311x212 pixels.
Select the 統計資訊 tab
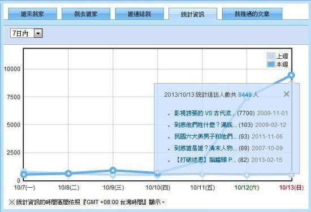[193, 14]
